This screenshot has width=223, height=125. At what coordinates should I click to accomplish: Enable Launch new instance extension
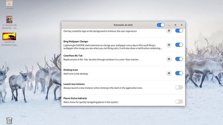coord(179,87)
